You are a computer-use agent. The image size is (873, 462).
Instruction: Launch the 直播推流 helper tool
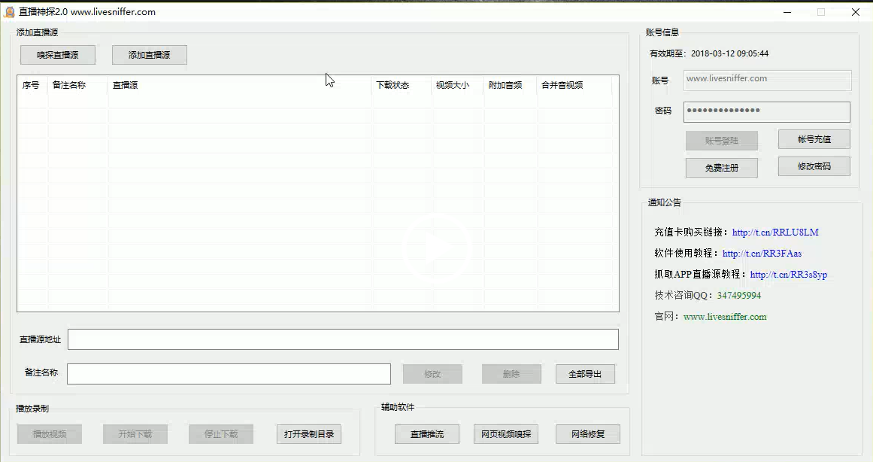427,434
